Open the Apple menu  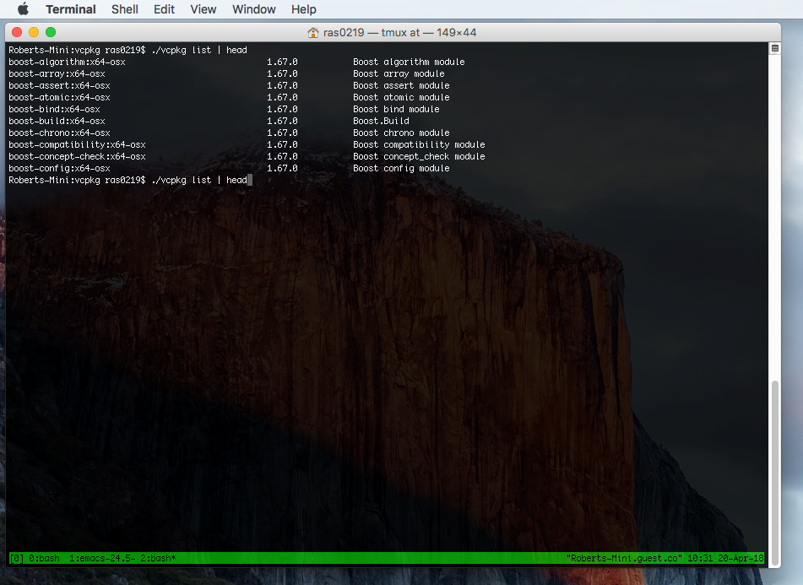23,9
